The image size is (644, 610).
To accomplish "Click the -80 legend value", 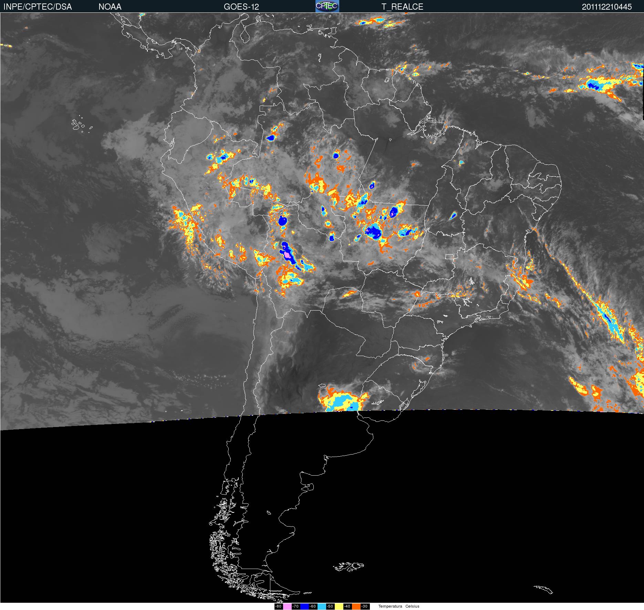I will (278, 606).
